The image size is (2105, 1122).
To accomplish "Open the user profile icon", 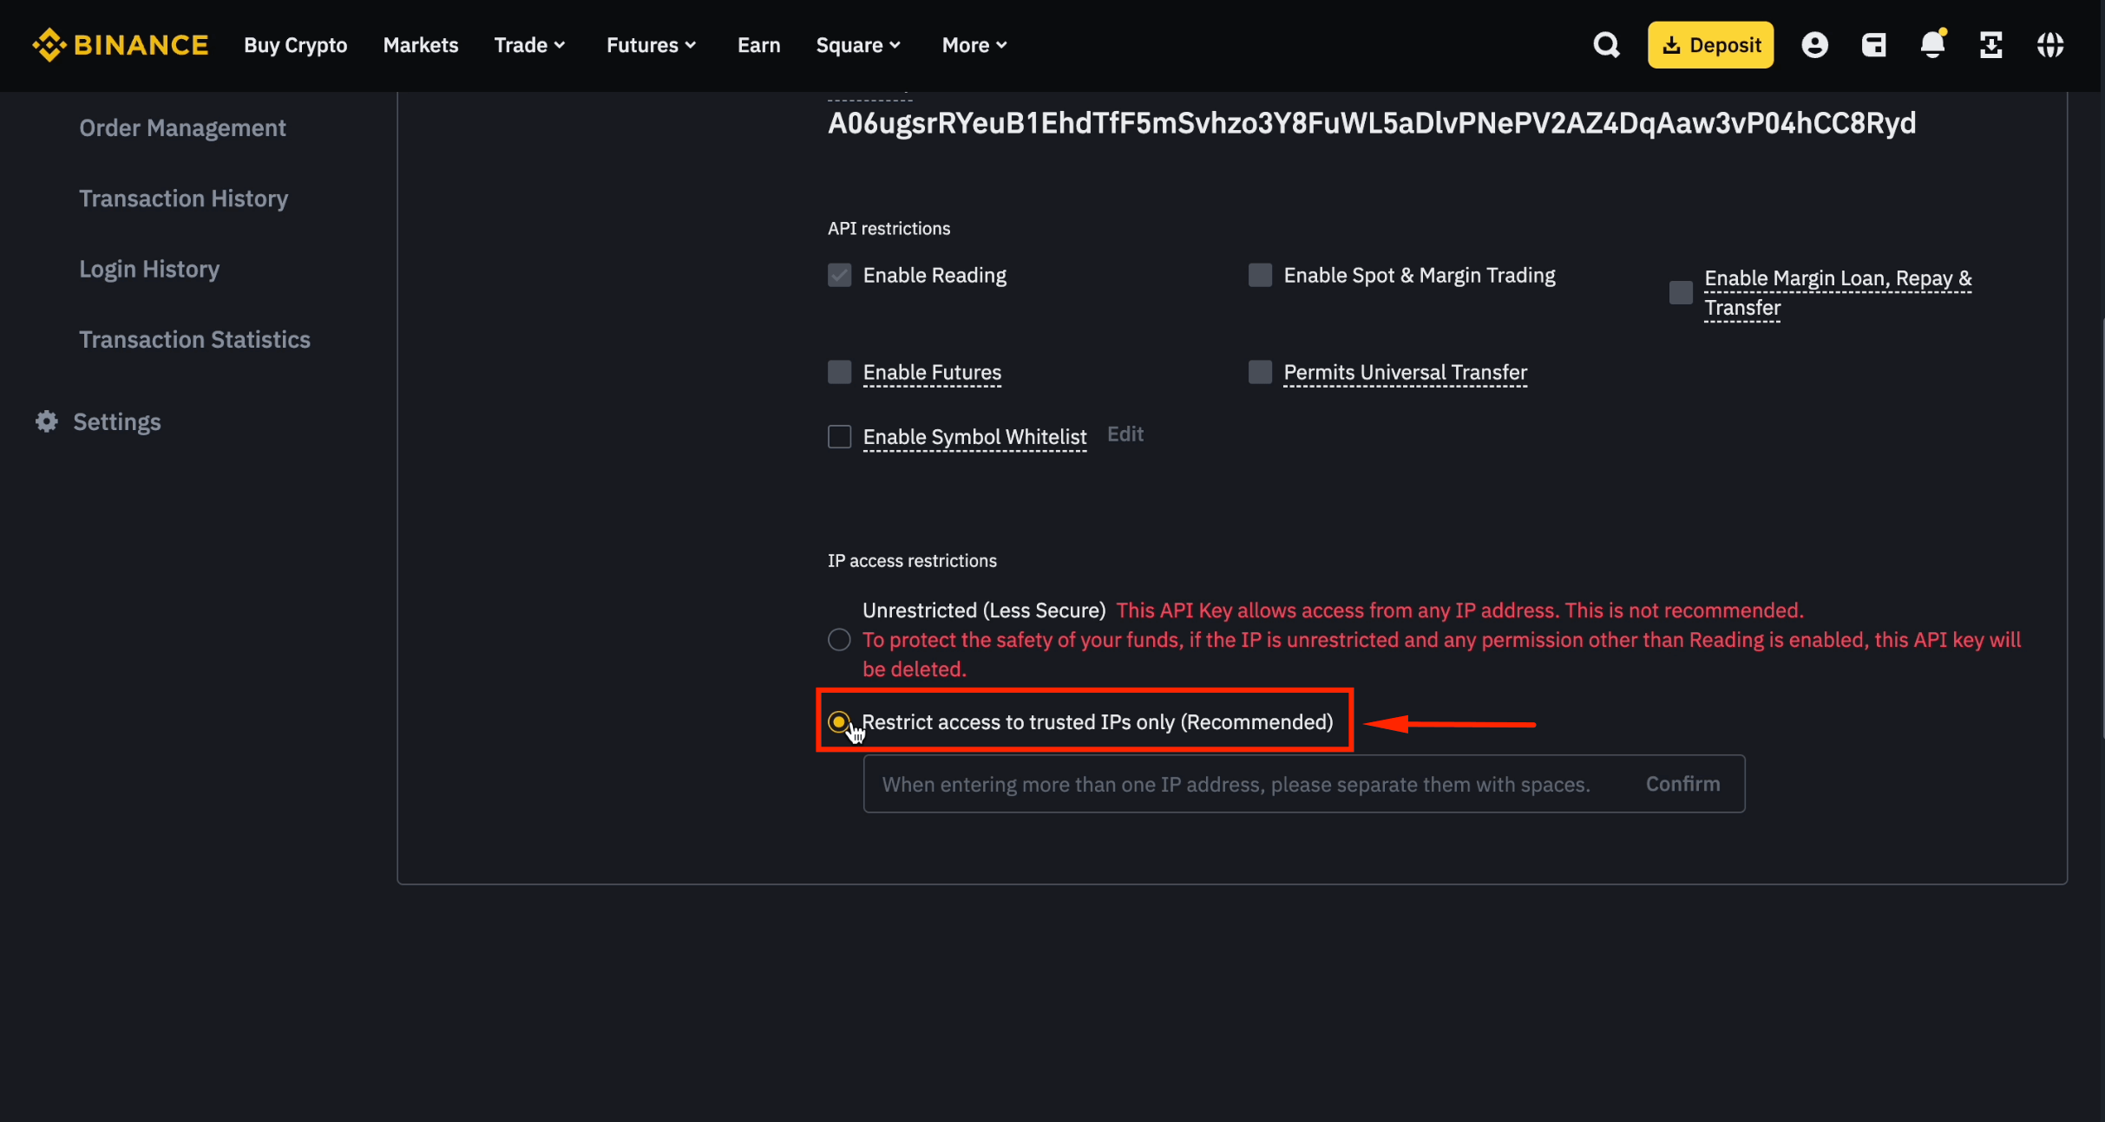I will pyautogui.click(x=1815, y=44).
